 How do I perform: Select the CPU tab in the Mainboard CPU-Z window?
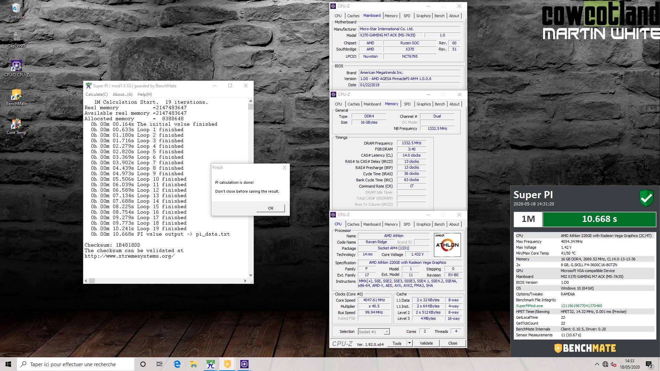[338, 16]
